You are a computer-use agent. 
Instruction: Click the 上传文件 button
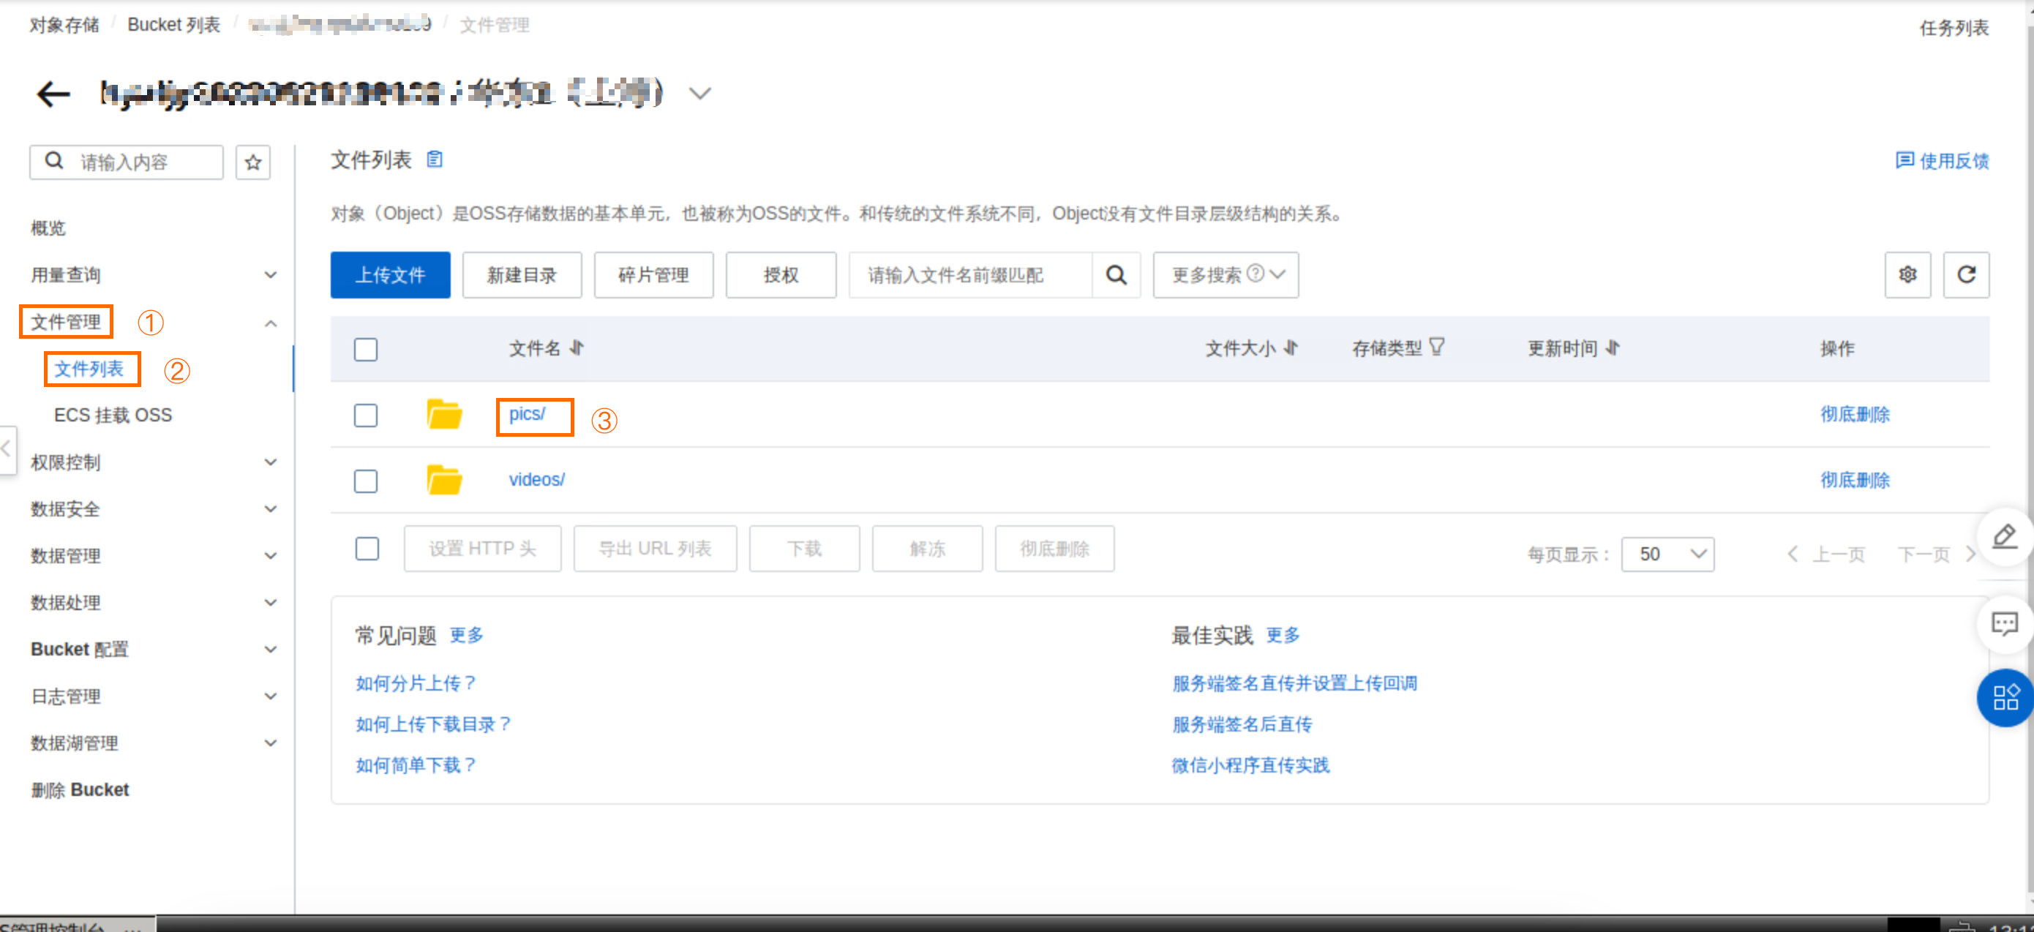click(390, 275)
